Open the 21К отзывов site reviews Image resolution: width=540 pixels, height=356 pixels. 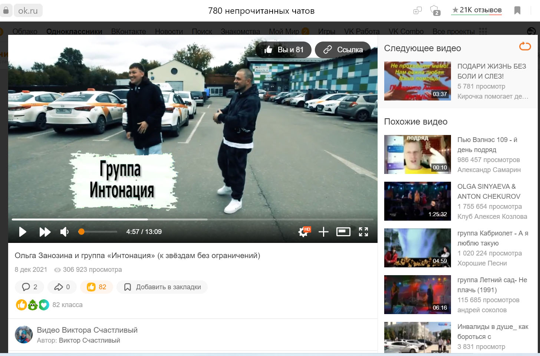click(x=477, y=10)
